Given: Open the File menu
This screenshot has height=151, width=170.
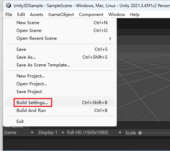Looking at the screenshot, I should tap(9, 15).
